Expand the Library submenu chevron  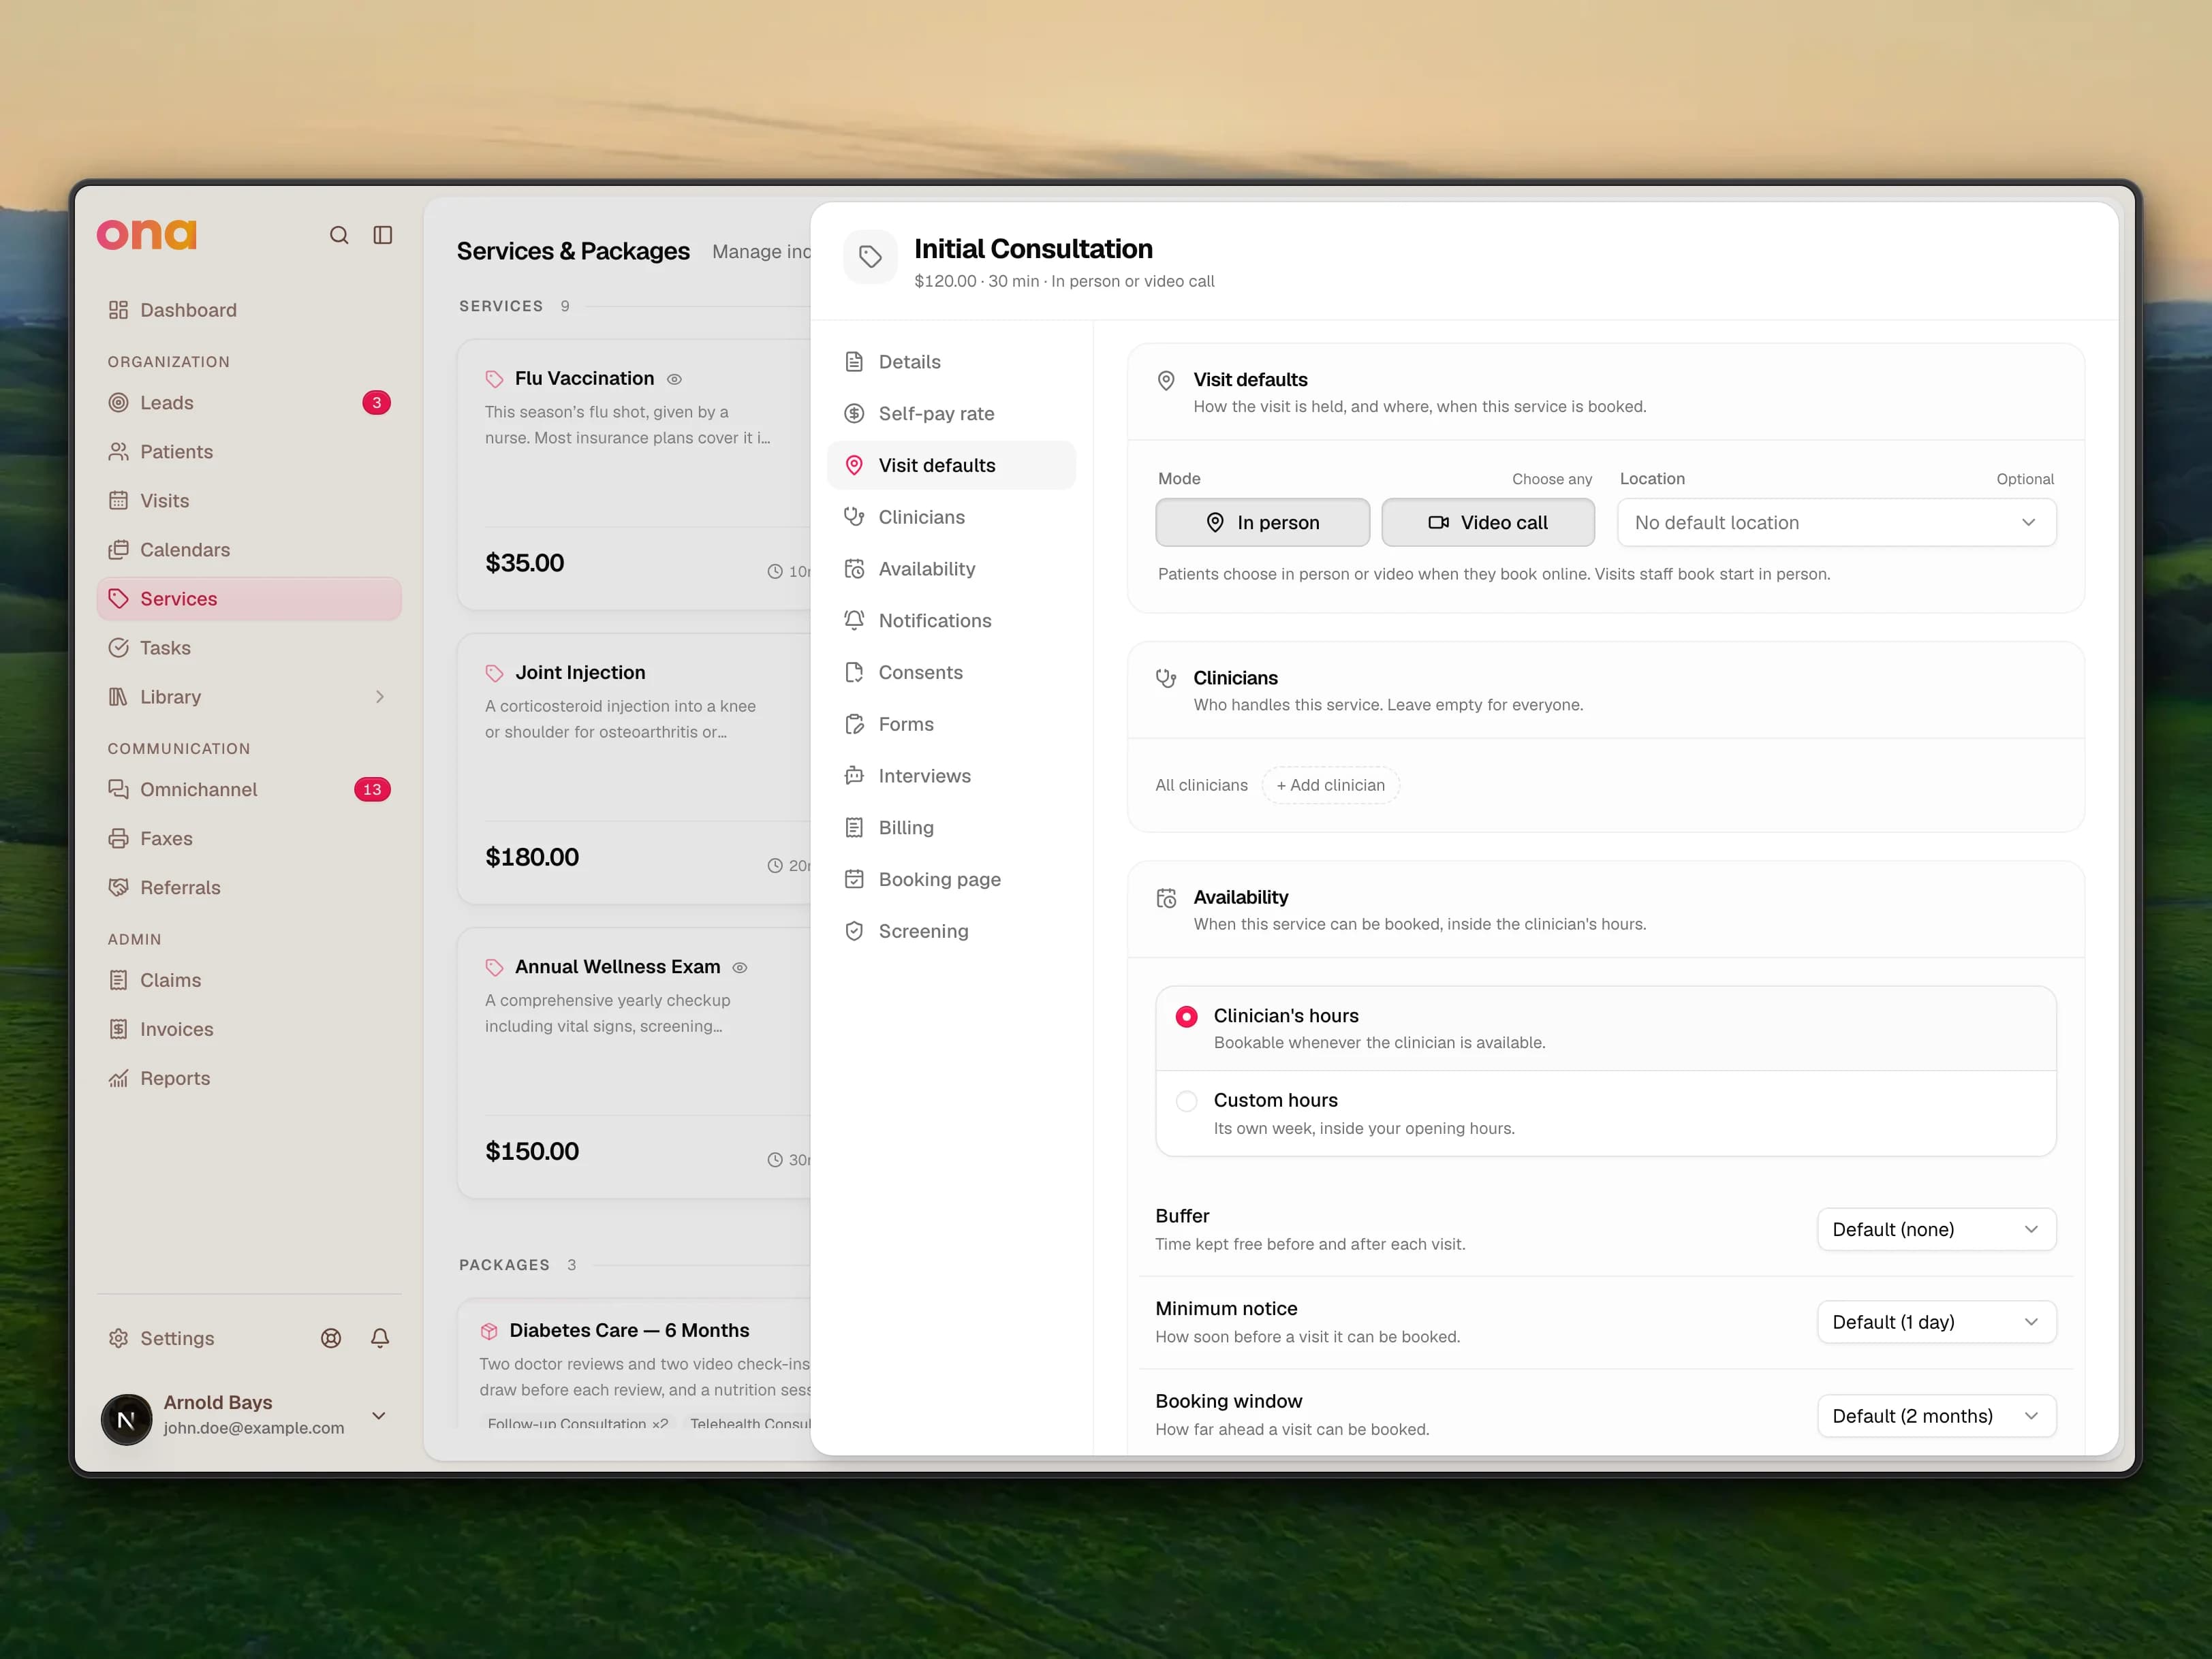coord(380,697)
